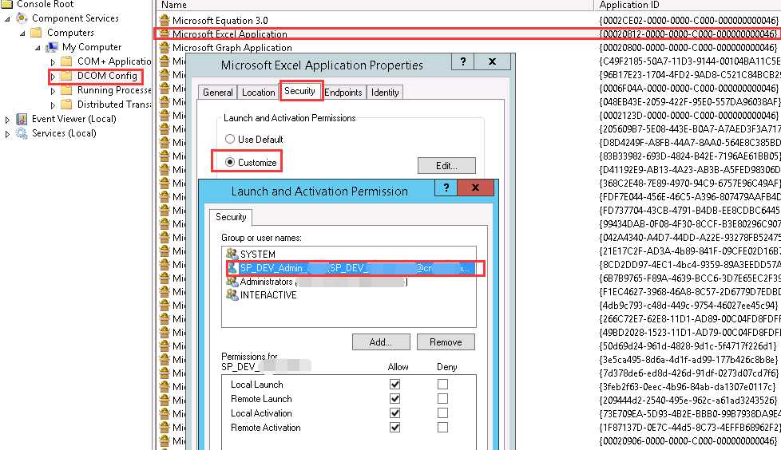Screen dimensions: 781x450
Task: Click the Services (Local) gear icon
Action: 22,133
